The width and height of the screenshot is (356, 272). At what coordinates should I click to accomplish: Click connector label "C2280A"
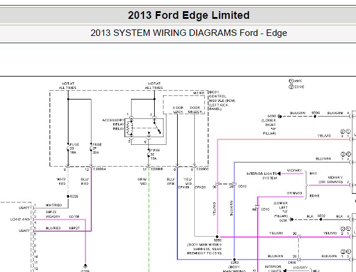[x=99, y=169]
